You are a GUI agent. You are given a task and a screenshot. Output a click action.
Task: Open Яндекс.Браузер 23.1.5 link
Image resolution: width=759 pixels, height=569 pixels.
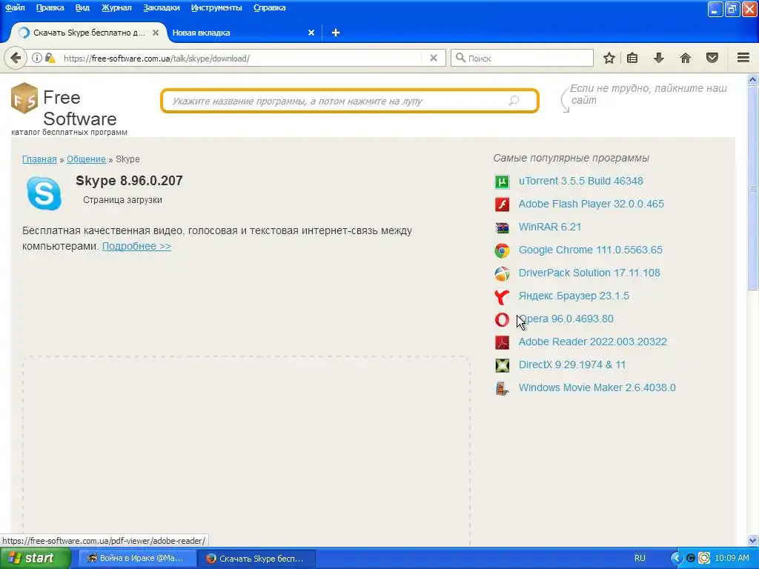574,296
